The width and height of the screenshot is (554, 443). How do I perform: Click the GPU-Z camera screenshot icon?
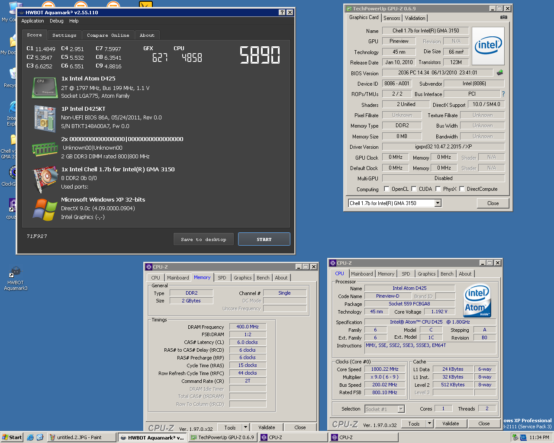pyautogui.click(x=503, y=17)
